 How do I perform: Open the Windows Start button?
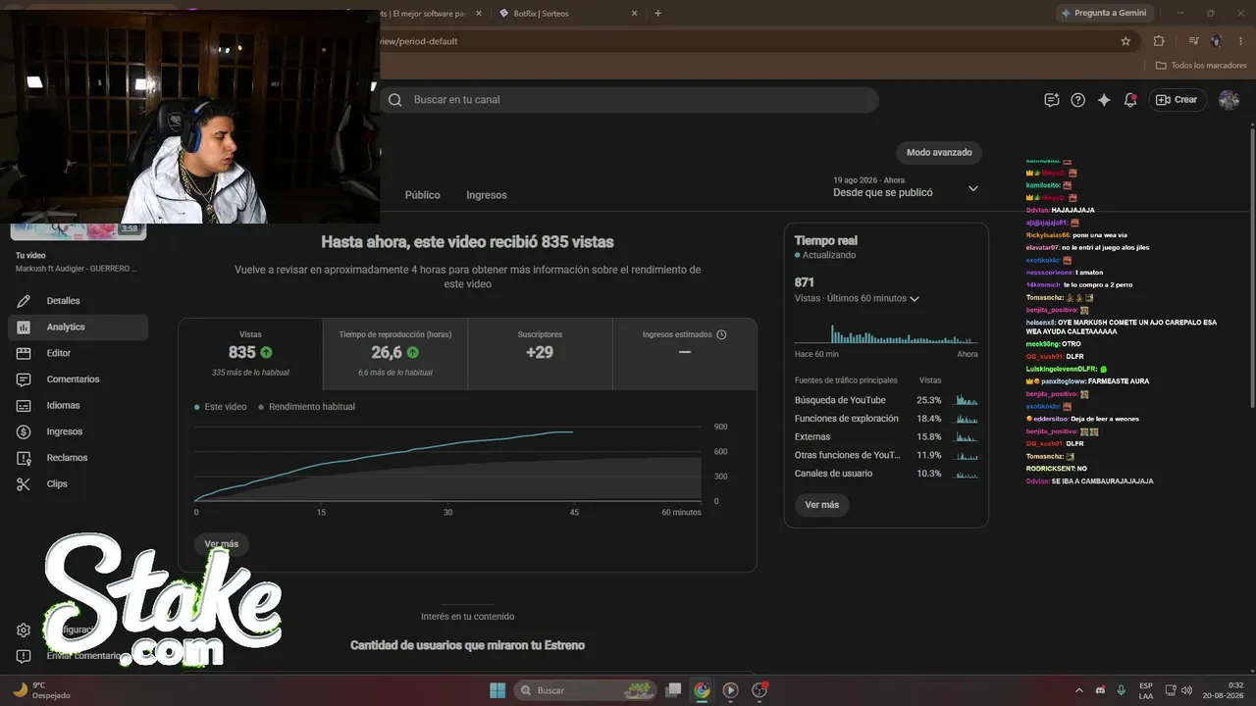click(x=497, y=690)
